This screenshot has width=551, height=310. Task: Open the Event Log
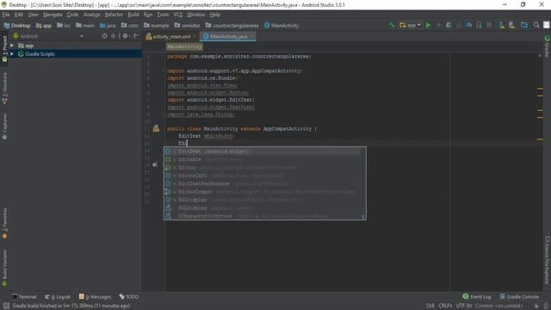(477, 296)
